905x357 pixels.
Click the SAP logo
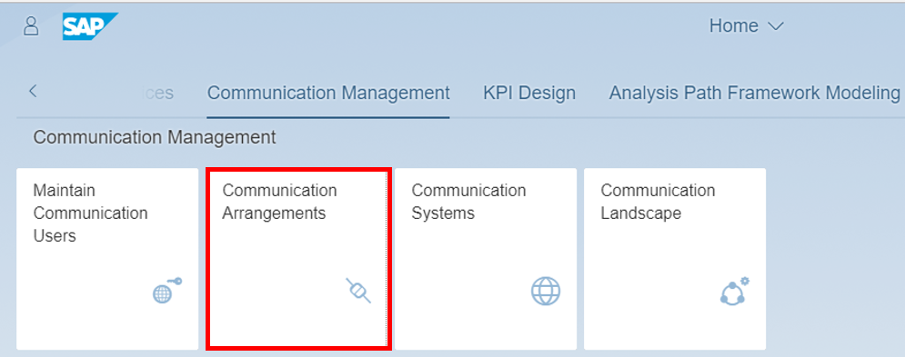[90, 26]
